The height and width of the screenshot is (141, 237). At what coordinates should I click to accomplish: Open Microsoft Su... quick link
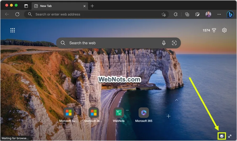click(69, 115)
